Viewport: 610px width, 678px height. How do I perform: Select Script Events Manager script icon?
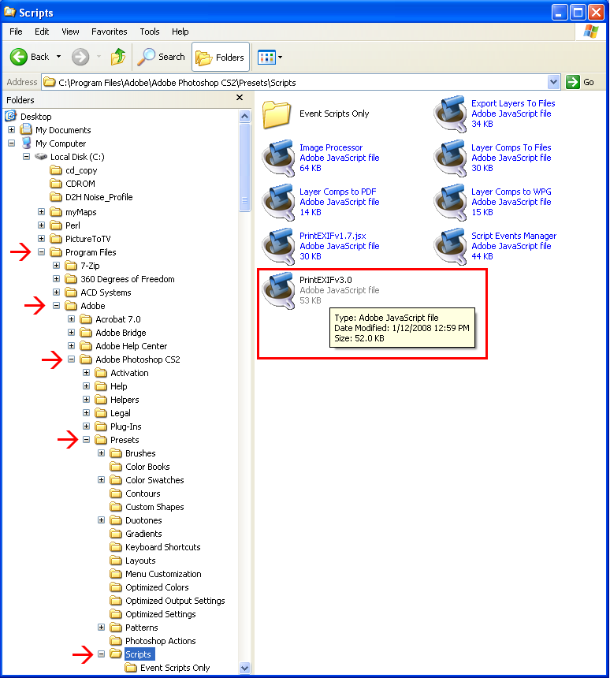tap(451, 246)
